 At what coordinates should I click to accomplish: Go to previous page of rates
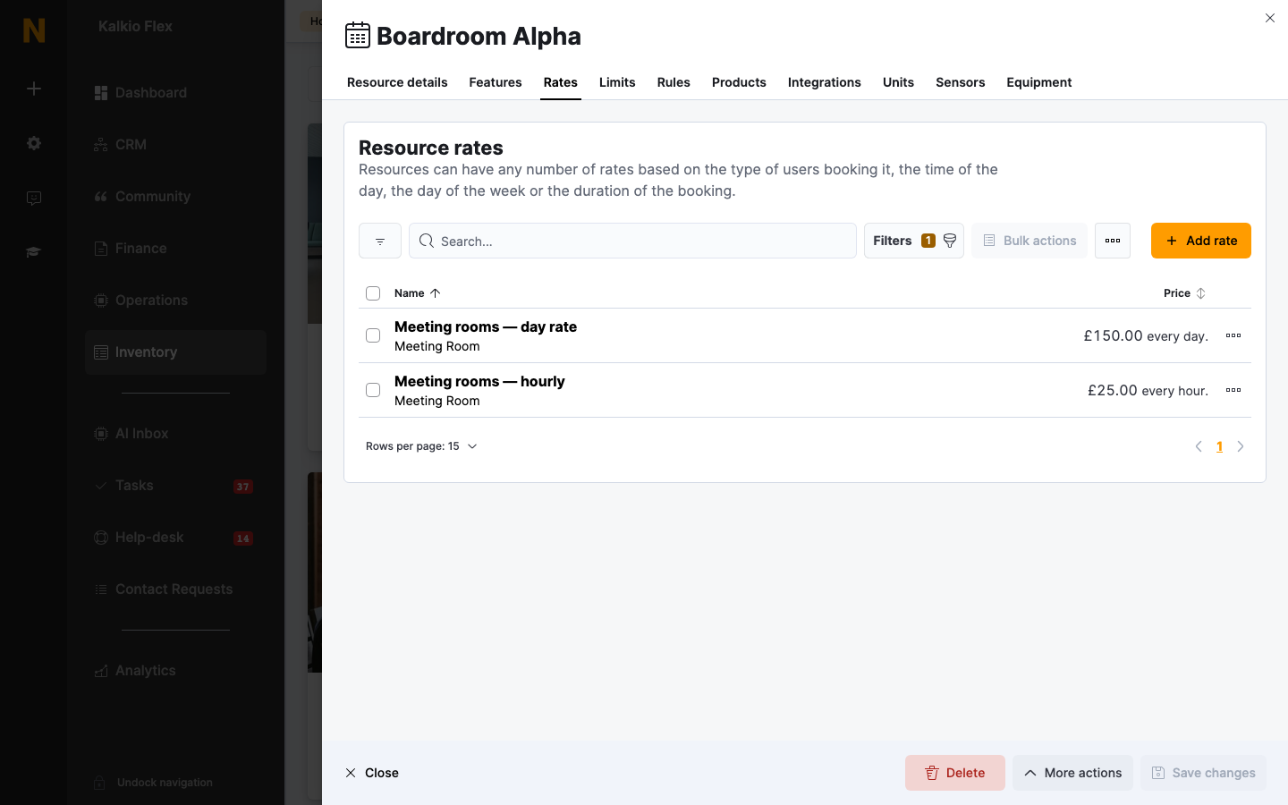[1199, 446]
